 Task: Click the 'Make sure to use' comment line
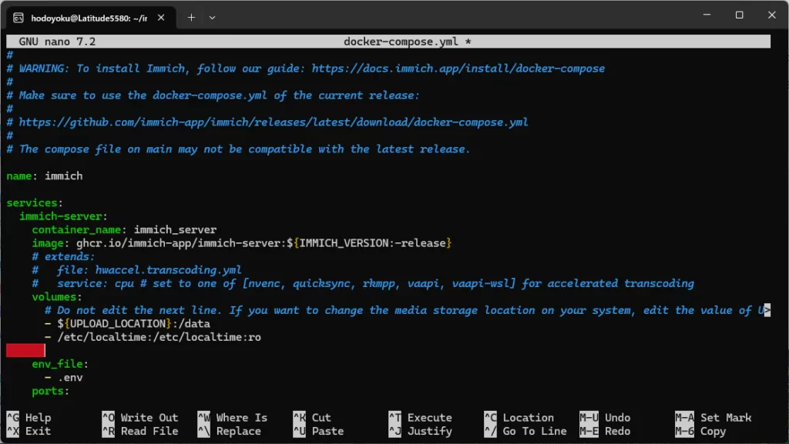point(213,95)
